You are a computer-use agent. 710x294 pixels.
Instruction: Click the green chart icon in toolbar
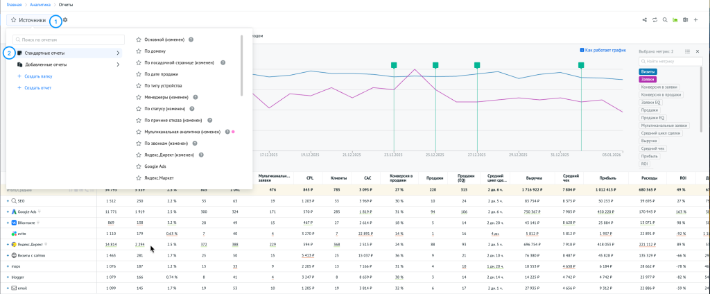tap(675, 20)
